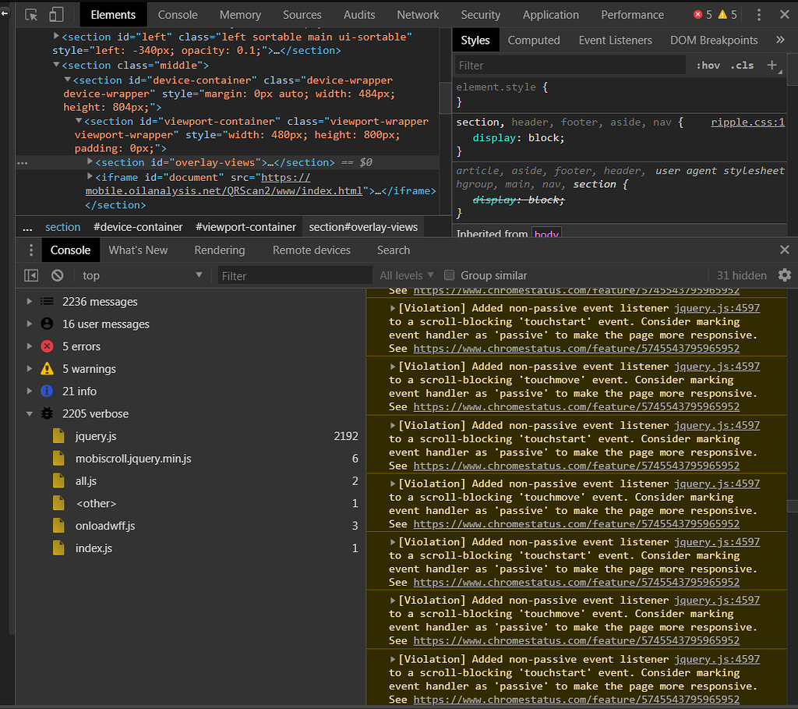
Task: Select the inspect element cursor tool
Action: (x=31, y=14)
